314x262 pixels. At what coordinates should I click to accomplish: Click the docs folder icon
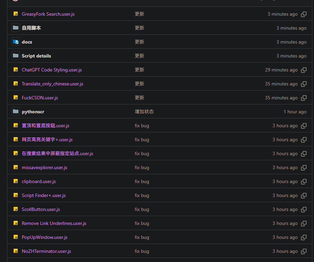(16, 42)
